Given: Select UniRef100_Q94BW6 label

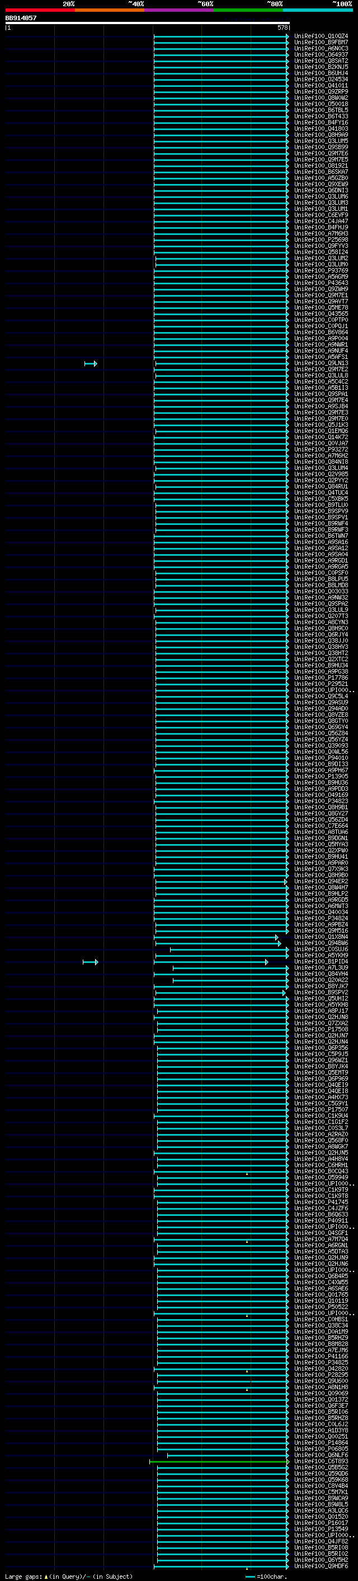Looking at the screenshot, I should [x=321, y=943].
